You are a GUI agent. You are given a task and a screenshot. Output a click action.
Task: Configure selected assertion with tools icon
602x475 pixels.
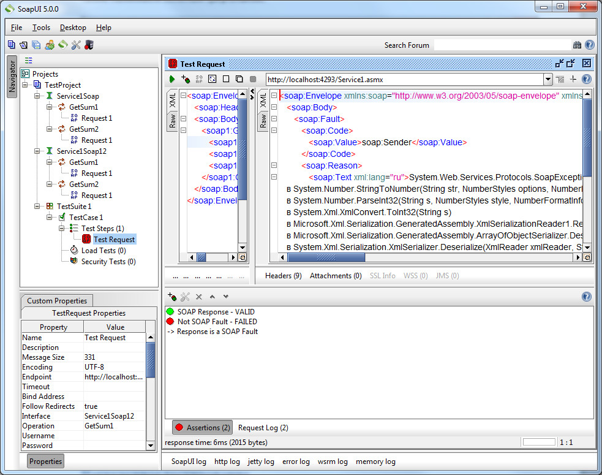pos(185,297)
